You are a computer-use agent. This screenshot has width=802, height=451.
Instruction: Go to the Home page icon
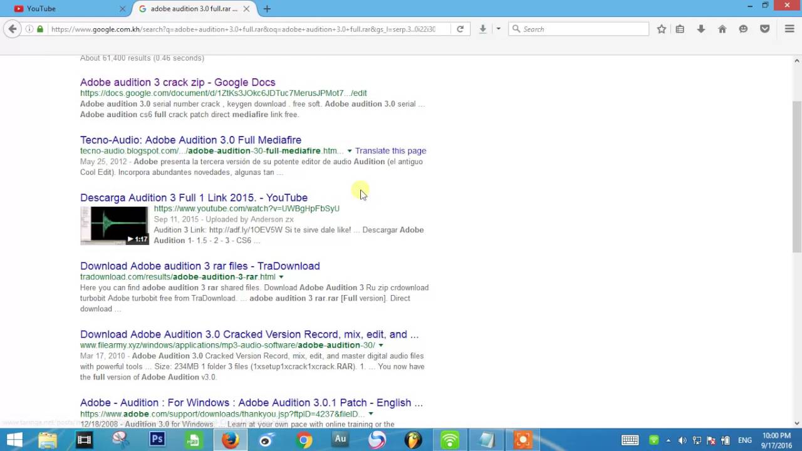[x=722, y=29]
